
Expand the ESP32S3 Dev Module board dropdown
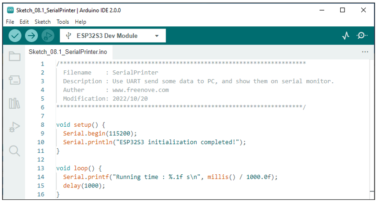[113, 36]
